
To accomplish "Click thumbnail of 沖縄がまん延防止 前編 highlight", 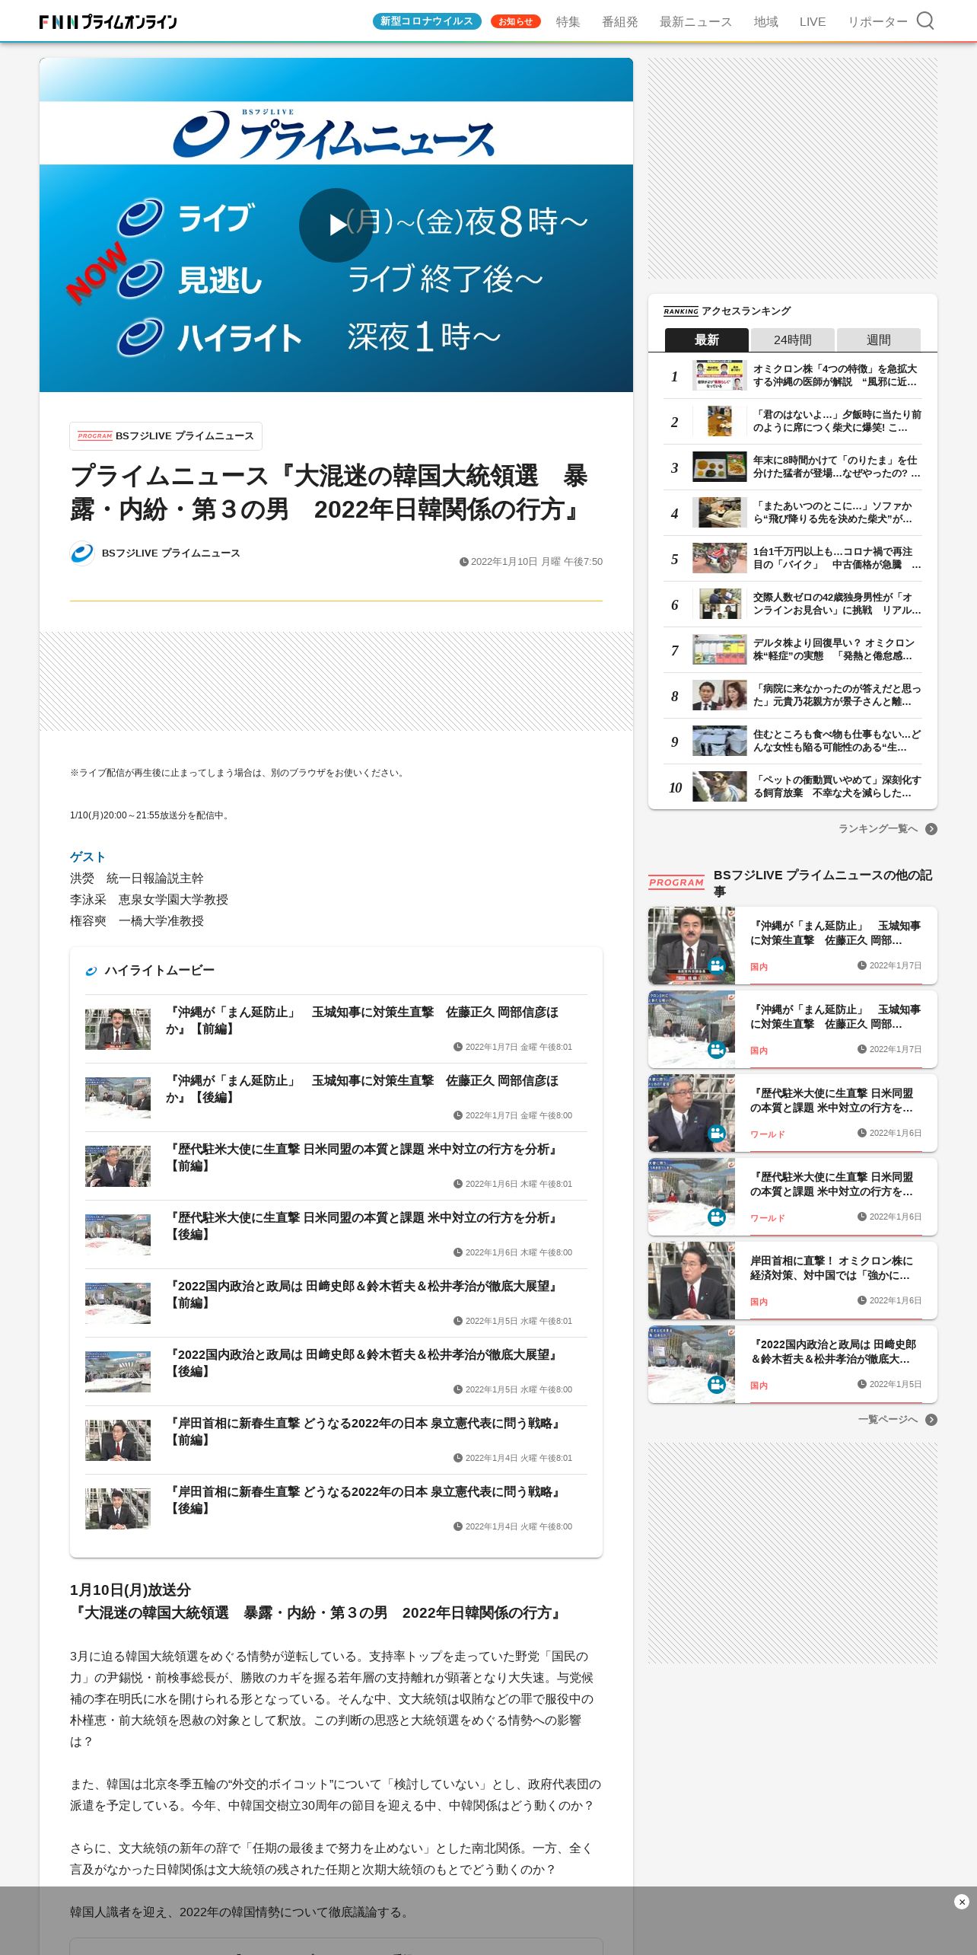I will point(118,1029).
